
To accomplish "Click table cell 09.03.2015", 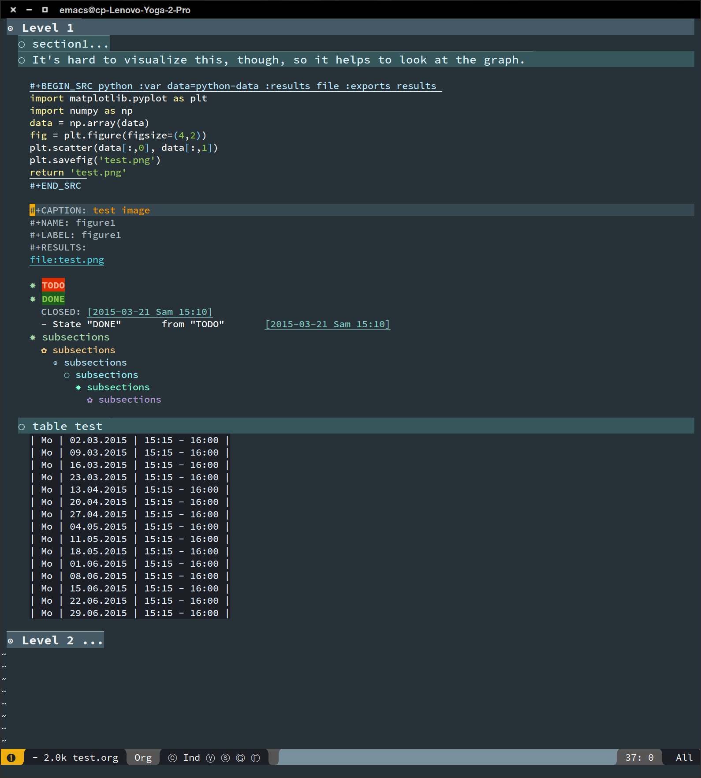I will pyautogui.click(x=98, y=453).
